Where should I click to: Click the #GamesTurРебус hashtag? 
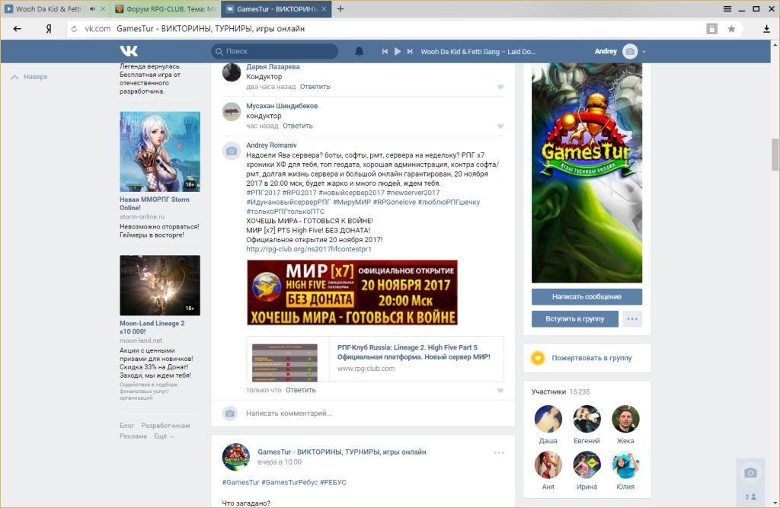pos(289,482)
